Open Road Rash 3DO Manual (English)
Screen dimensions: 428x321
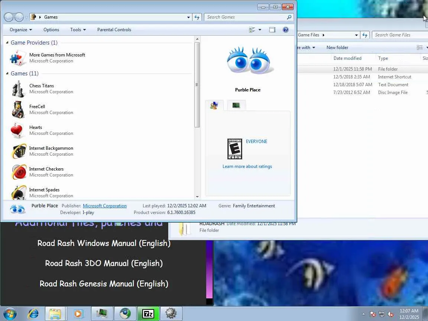click(104, 263)
